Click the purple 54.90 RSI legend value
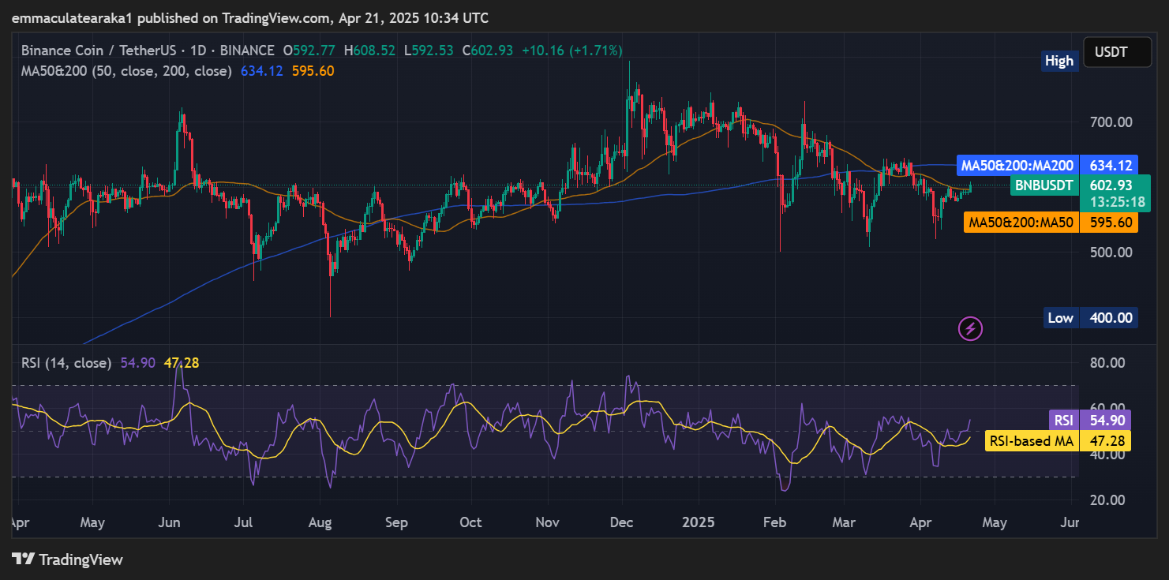Viewport: 1169px width, 580px height. pos(138,363)
